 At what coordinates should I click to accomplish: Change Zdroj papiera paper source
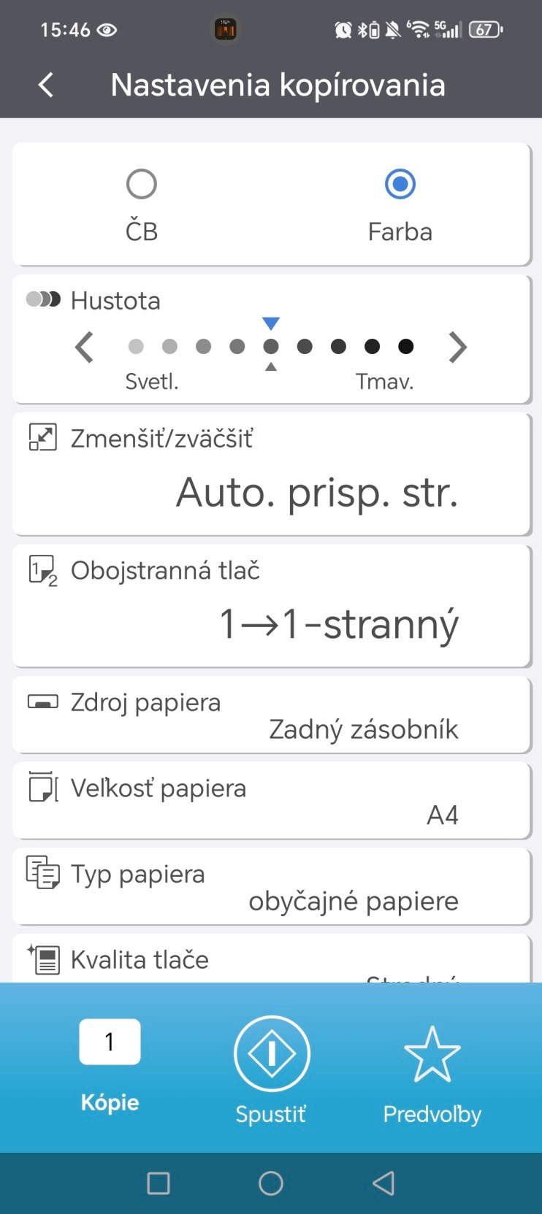point(271,715)
